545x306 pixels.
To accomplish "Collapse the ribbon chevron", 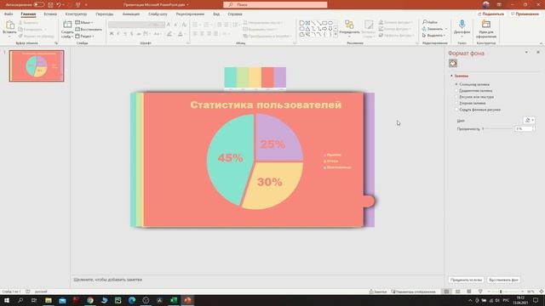I will [541, 43].
